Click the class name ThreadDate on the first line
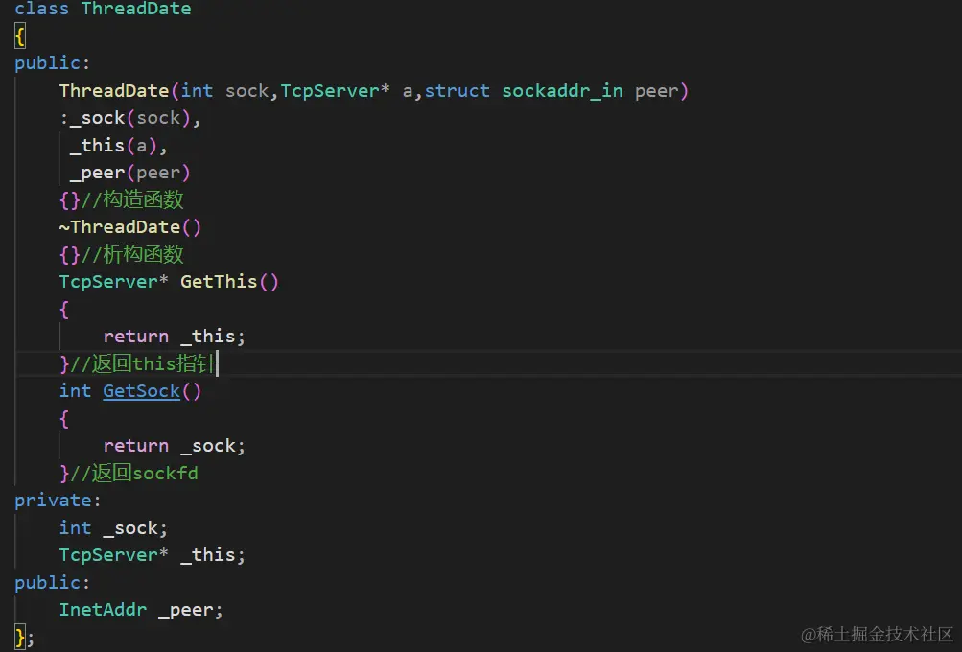The height and width of the screenshot is (652, 962). [x=135, y=9]
